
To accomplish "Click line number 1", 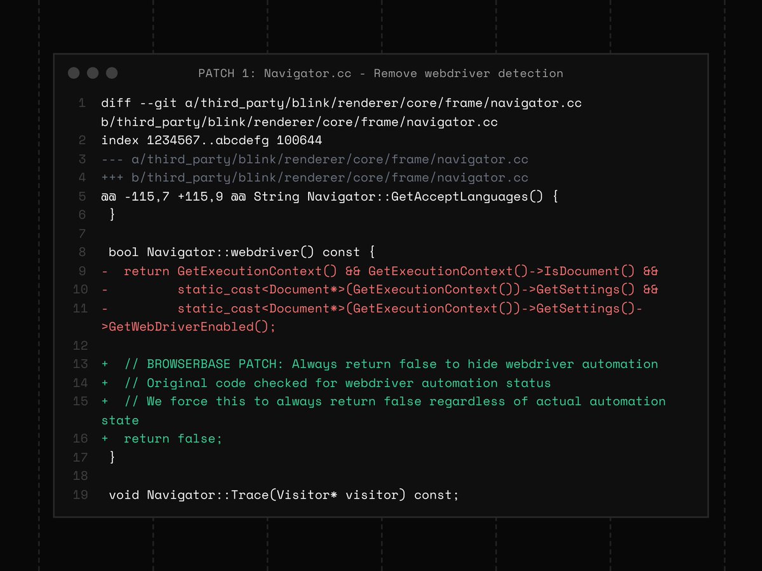I will click(81, 103).
